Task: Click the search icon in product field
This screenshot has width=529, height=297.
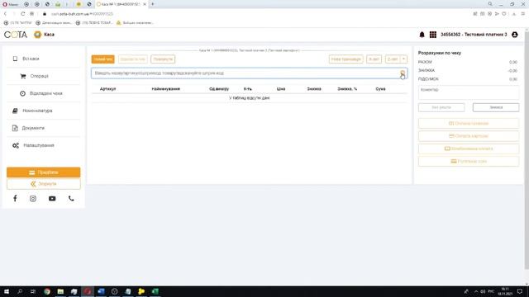Action: 403,73
